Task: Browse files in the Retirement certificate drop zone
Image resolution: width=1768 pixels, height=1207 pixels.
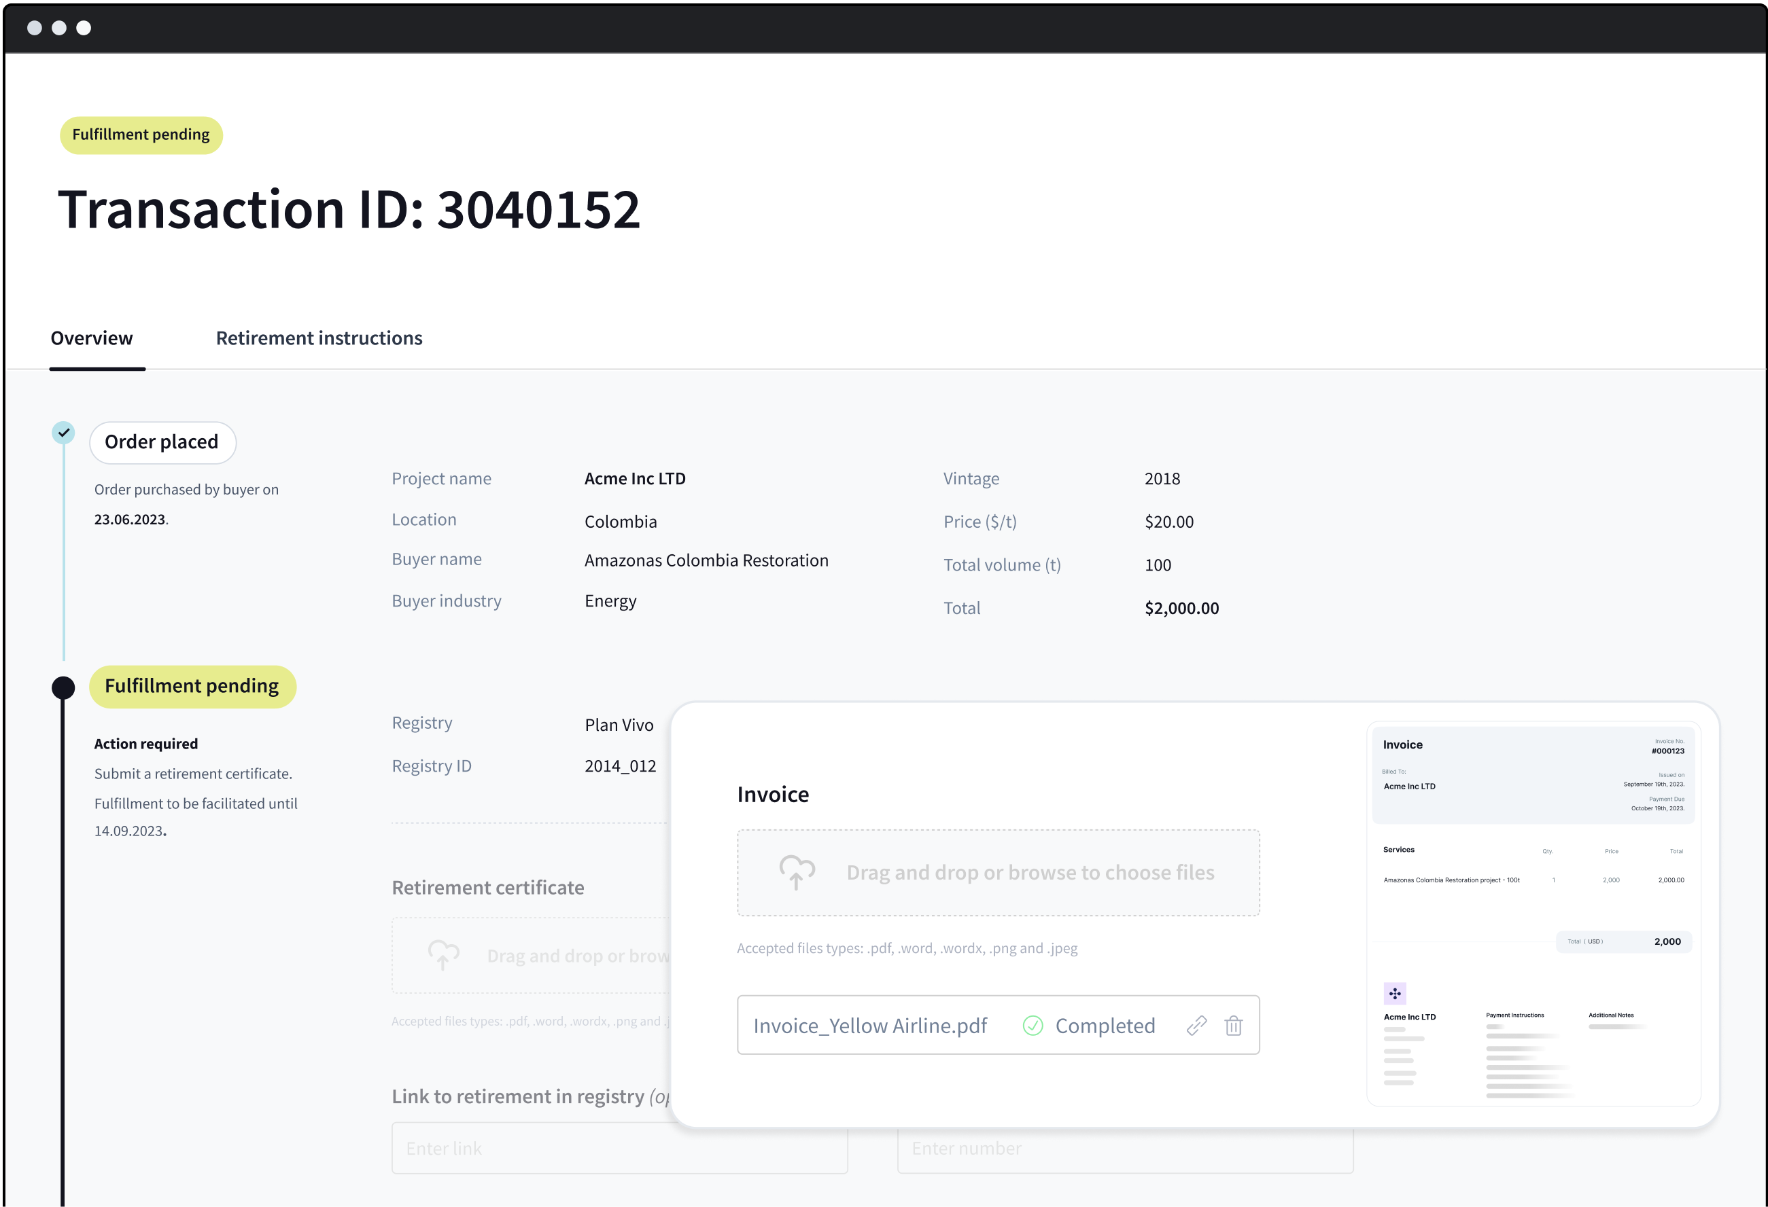Action: point(531,956)
